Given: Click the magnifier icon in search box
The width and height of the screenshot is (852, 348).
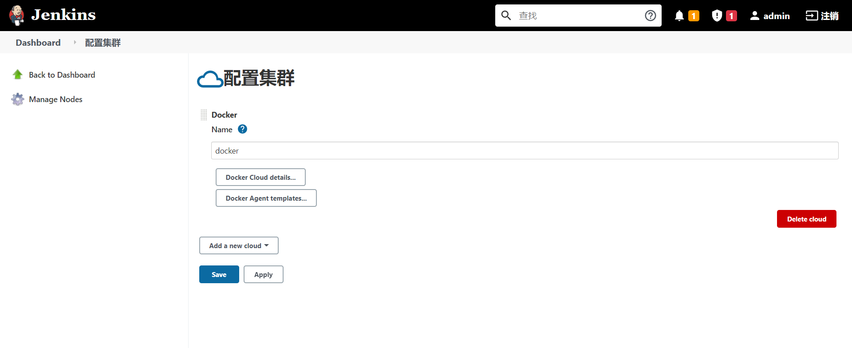Looking at the screenshot, I should pos(506,16).
